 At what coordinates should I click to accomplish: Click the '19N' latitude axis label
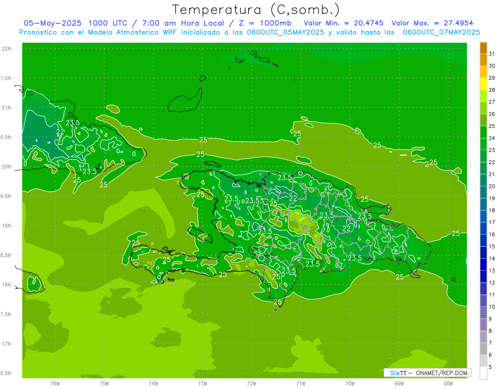pos(6,226)
